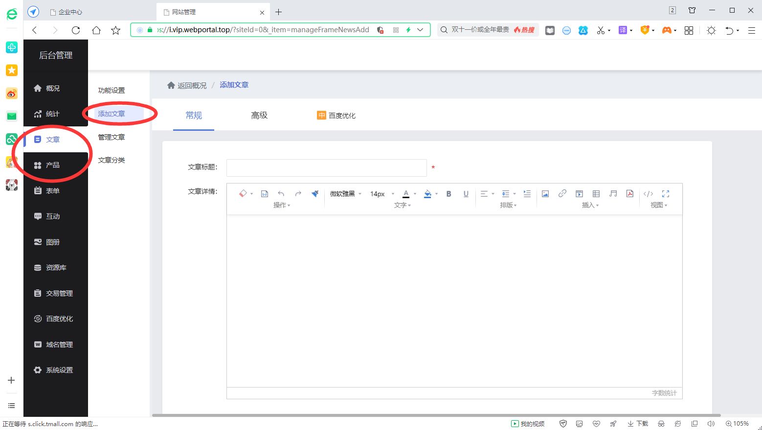Open the 图册 section in sidebar
The image size is (762, 430).
point(53,242)
